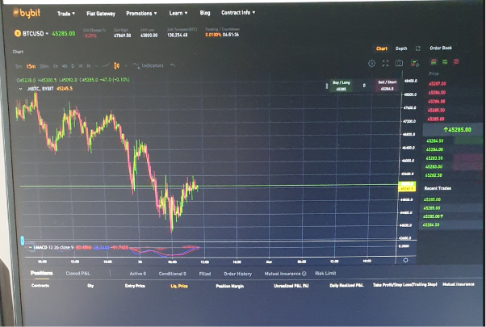486x327 pixels.
Task: Open the Active 0 orders tab
Action: (x=137, y=274)
